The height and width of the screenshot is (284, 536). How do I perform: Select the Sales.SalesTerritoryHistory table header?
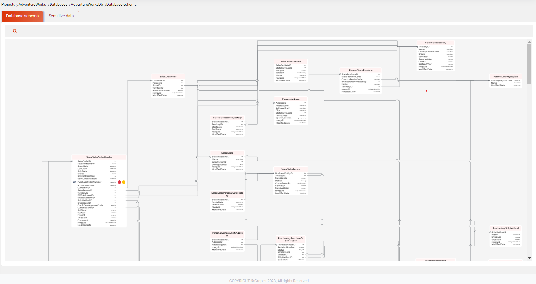[227, 118]
